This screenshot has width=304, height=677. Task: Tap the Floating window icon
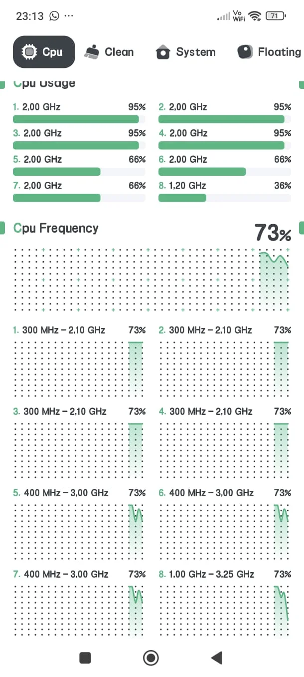[x=245, y=52]
